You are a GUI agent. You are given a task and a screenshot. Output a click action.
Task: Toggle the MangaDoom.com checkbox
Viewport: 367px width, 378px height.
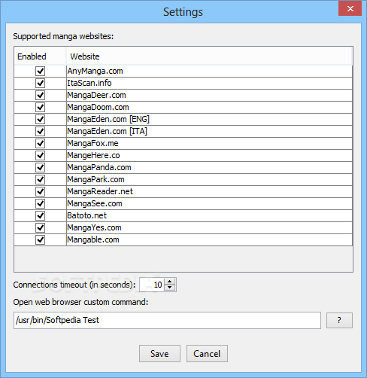[40, 107]
